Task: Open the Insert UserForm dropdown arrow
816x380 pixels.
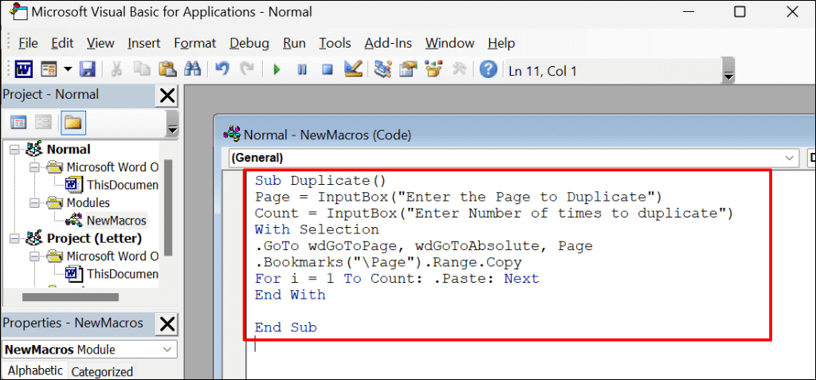Action: [x=68, y=70]
